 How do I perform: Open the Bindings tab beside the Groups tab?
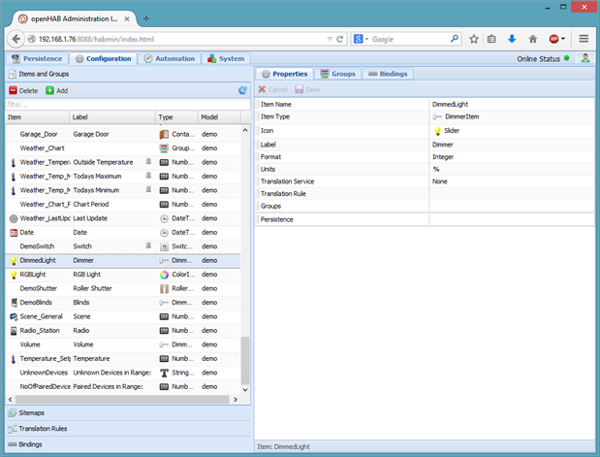point(387,74)
